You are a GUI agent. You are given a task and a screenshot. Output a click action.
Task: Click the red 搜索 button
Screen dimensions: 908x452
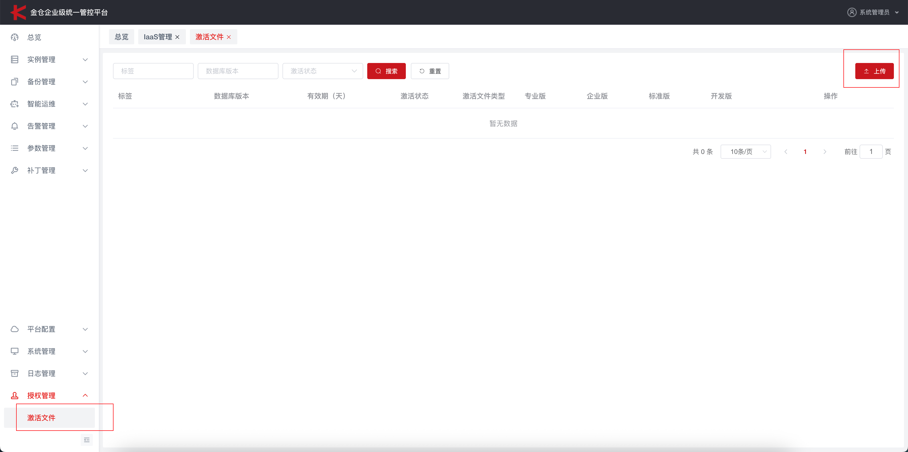[386, 71]
